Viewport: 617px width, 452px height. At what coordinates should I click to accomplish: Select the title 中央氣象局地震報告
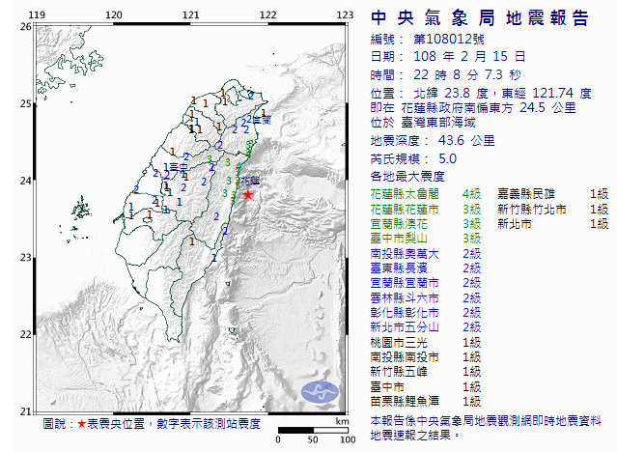click(x=480, y=18)
